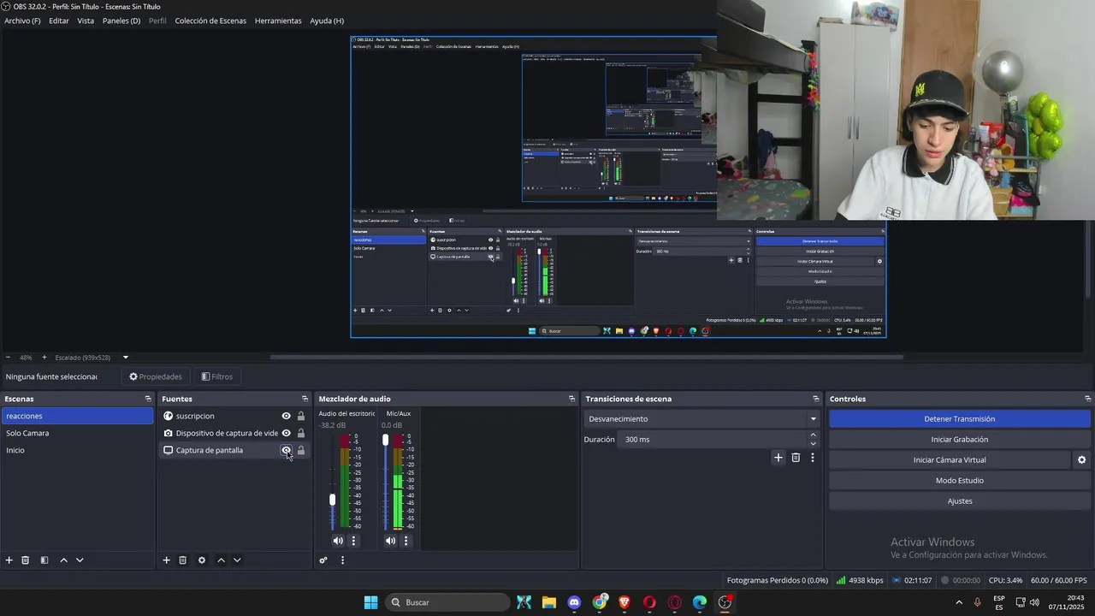The image size is (1095, 616).
Task: Add a scene transition with plus
Action: (x=778, y=458)
